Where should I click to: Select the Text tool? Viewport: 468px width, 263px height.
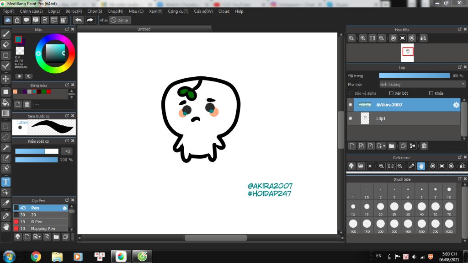pyautogui.click(x=5, y=182)
